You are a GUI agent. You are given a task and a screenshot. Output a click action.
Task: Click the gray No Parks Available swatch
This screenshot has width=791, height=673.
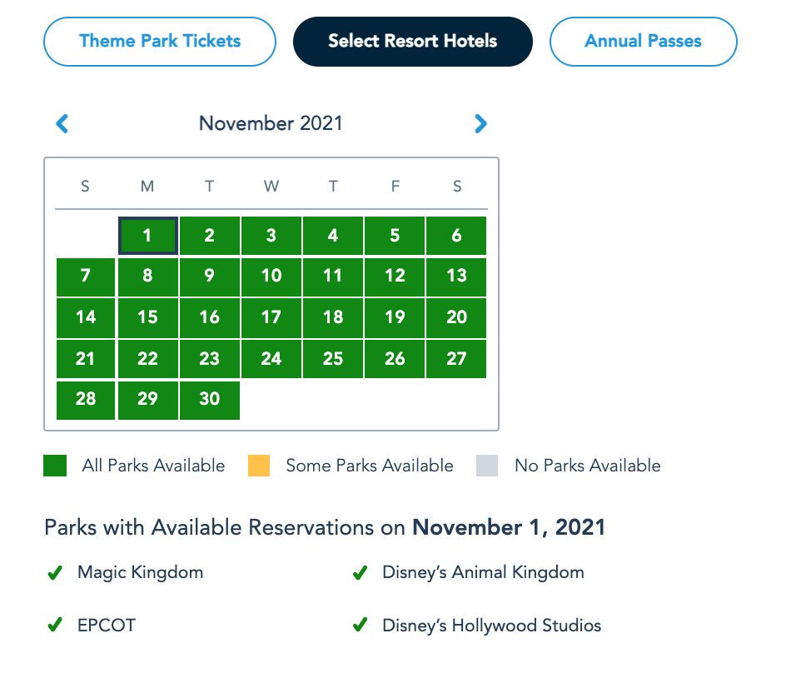[487, 466]
